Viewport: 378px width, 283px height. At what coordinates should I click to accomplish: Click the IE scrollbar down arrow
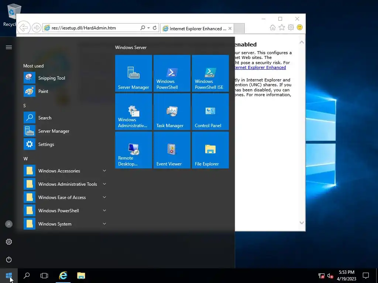302,223
